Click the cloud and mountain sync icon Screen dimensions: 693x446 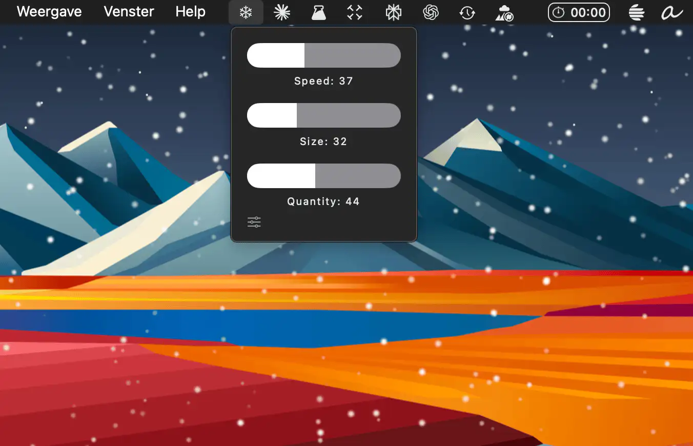(504, 13)
